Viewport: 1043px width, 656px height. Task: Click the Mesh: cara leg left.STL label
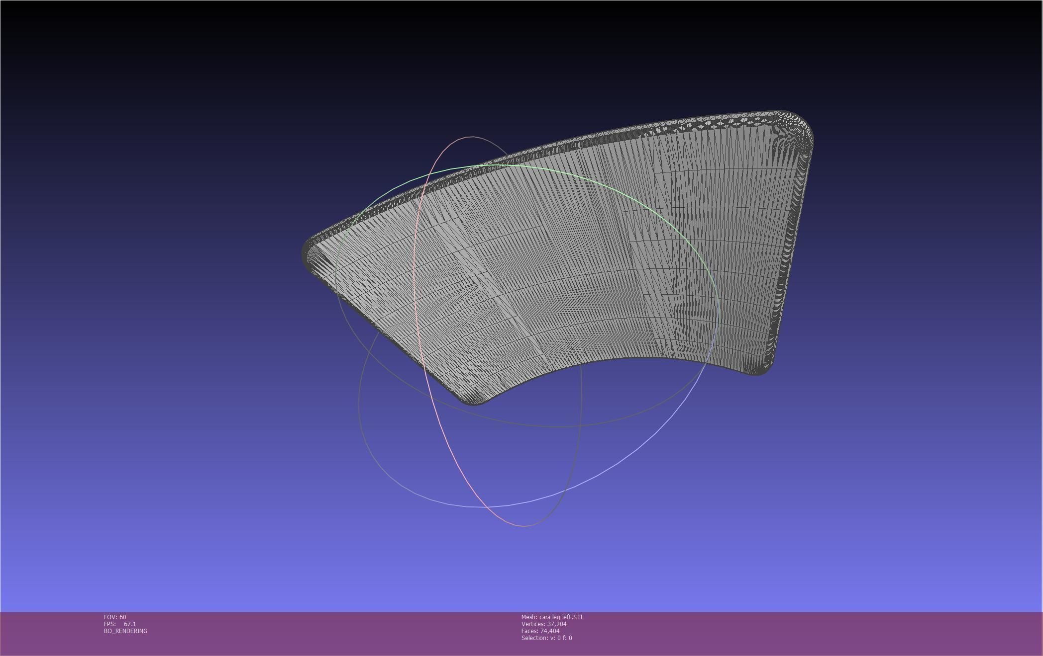point(552,617)
